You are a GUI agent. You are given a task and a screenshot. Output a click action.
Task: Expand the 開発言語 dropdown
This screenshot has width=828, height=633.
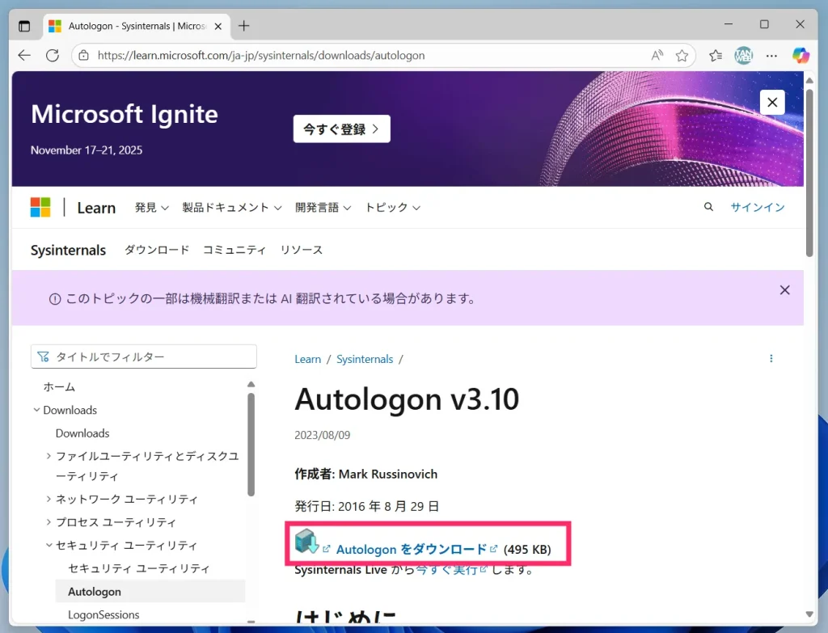(323, 208)
